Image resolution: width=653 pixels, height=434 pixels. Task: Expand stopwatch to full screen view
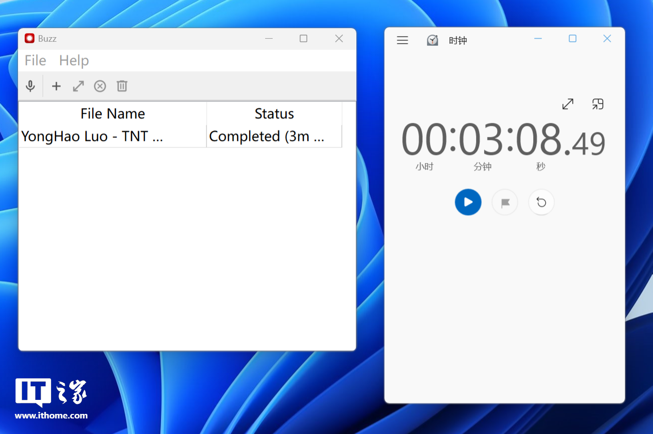click(x=567, y=104)
